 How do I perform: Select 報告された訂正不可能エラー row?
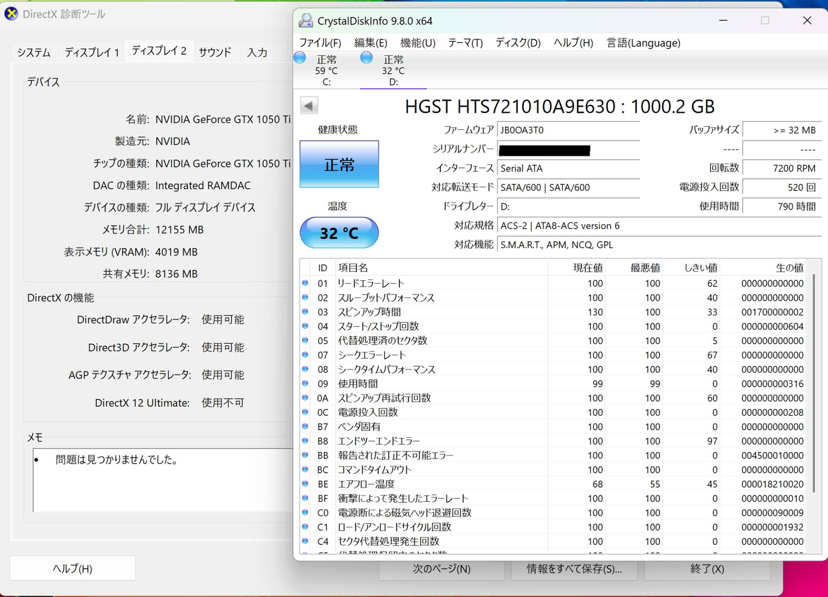(x=554, y=455)
